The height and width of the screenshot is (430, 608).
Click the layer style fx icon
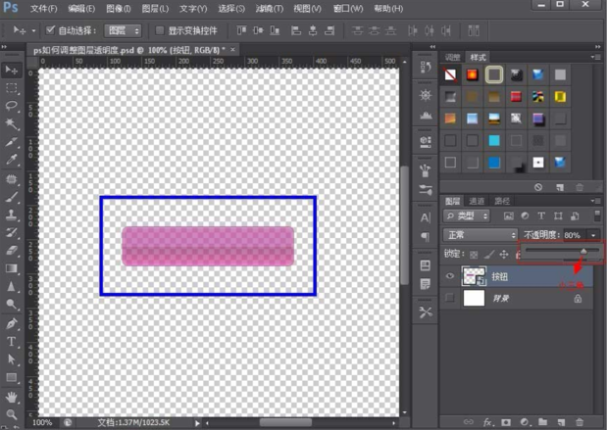tap(487, 422)
